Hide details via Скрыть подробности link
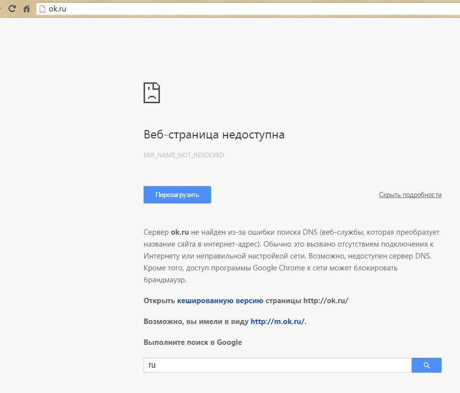Image resolution: width=460 pixels, height=393 pixels. 410,195
